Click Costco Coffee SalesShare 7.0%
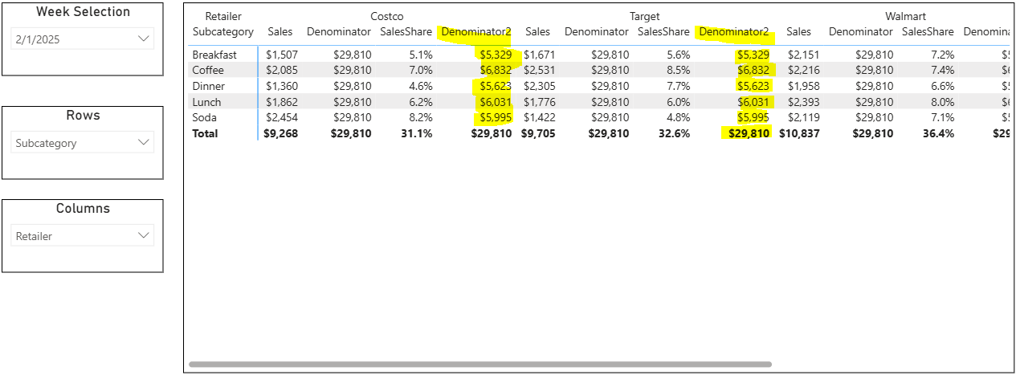The image size is (1016, 375). click(420, 70)
